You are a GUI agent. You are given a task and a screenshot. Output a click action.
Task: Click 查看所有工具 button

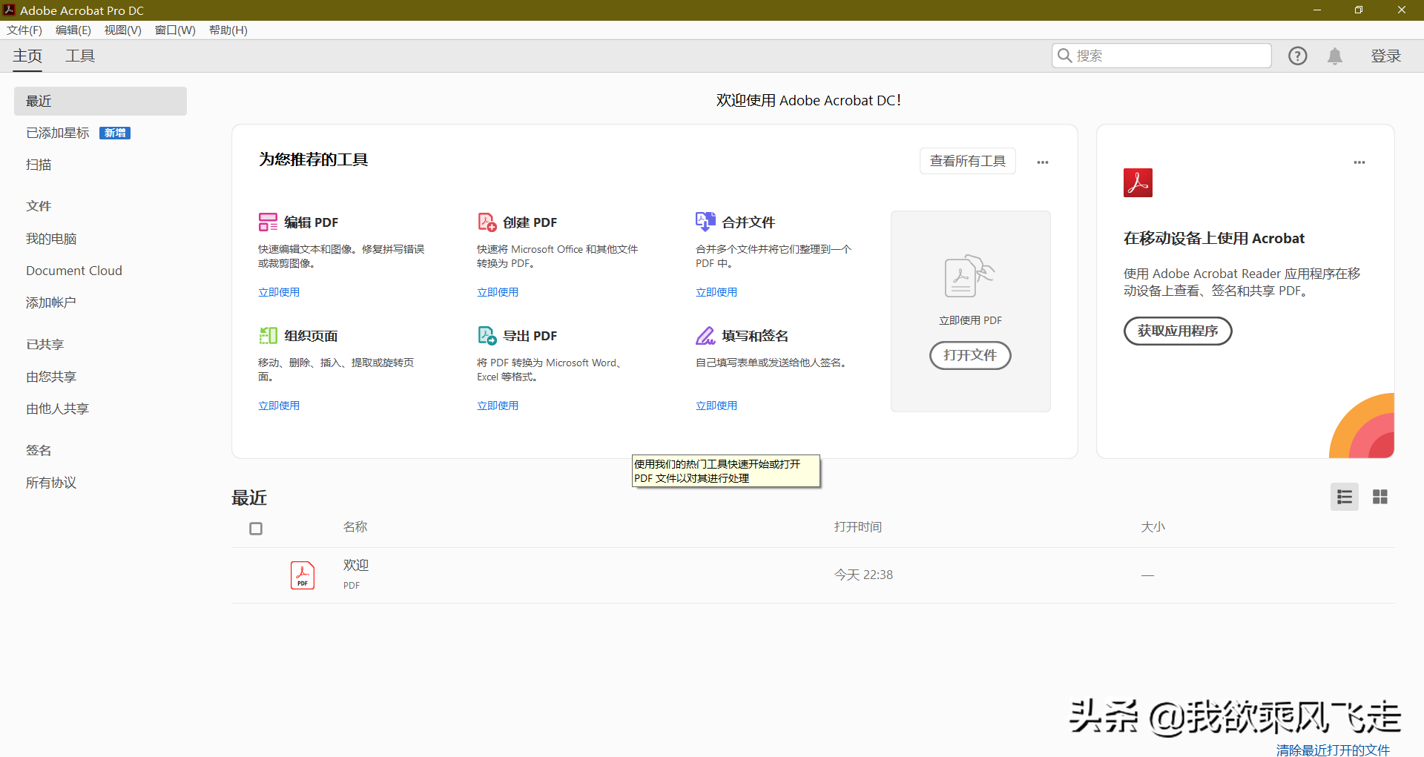point(968,161)
